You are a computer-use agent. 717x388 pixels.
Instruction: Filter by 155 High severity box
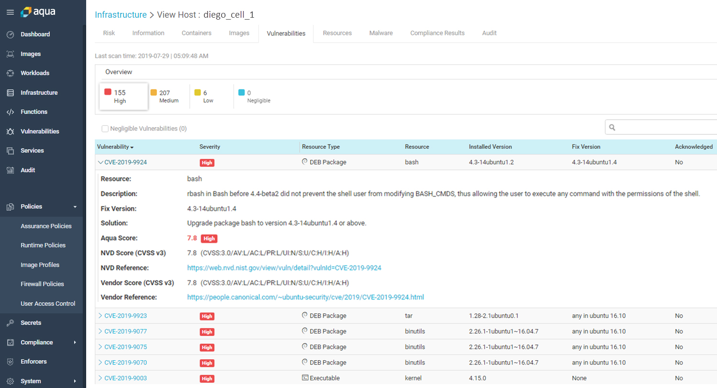[x=123, y=97]
